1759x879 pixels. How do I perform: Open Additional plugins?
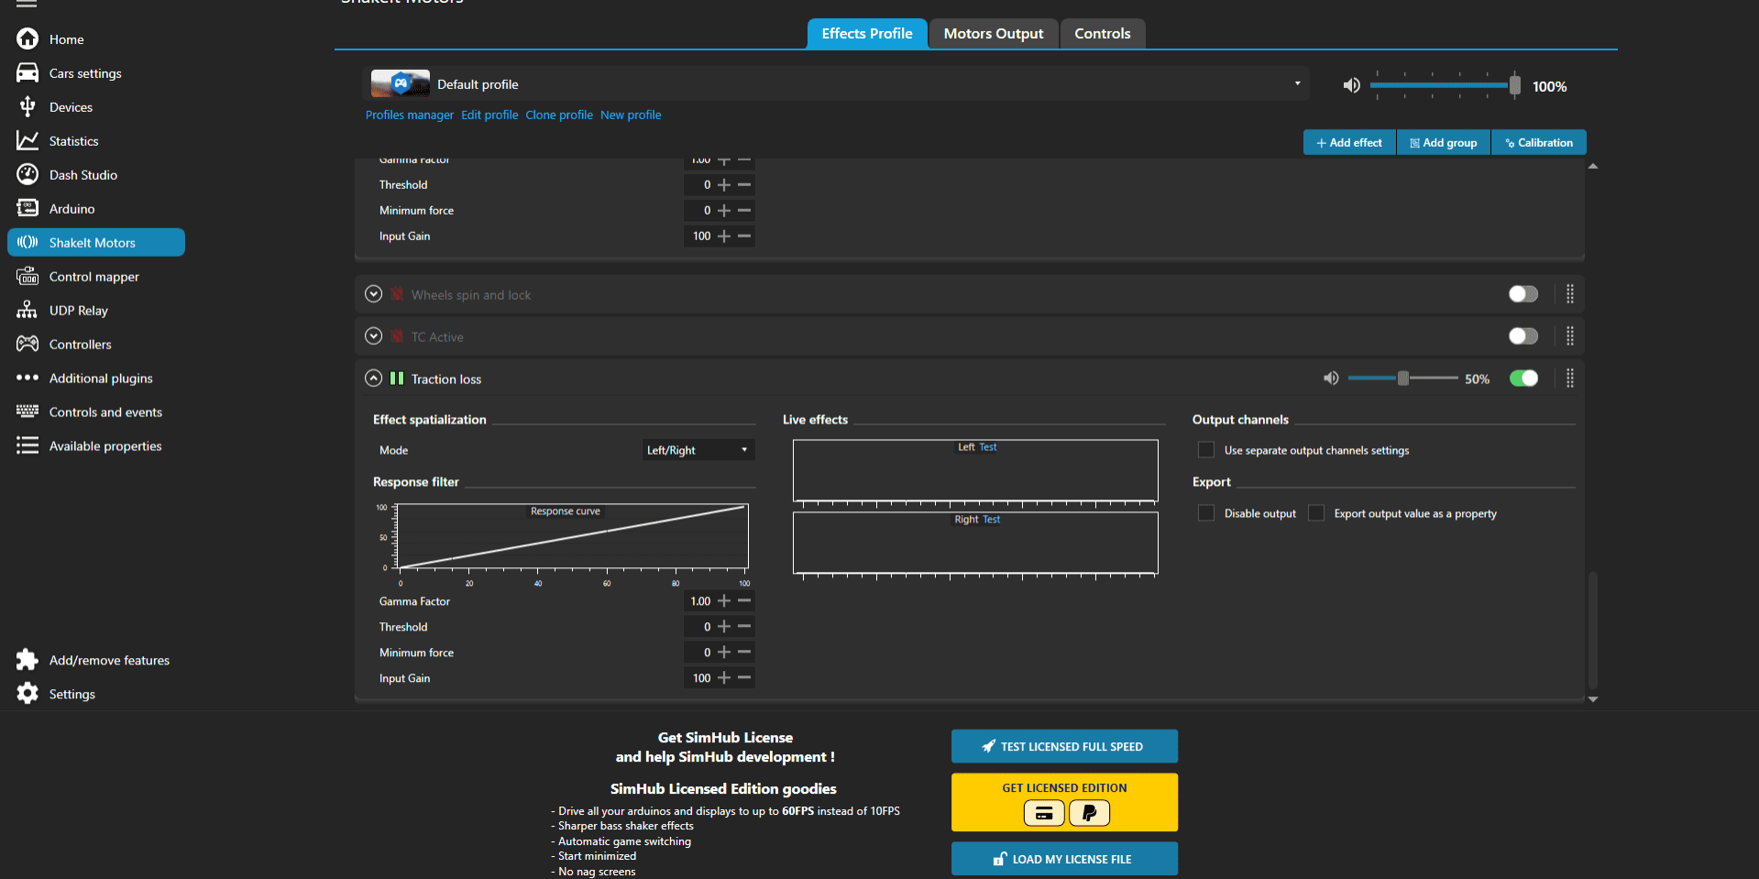point(101,378)
